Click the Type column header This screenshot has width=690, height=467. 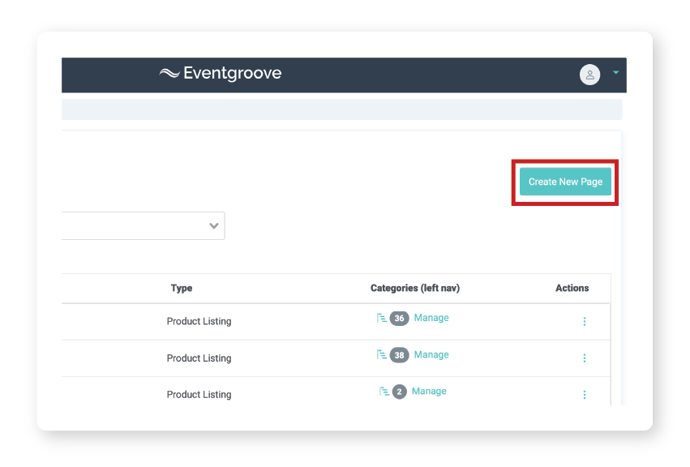tap(182, 289)
